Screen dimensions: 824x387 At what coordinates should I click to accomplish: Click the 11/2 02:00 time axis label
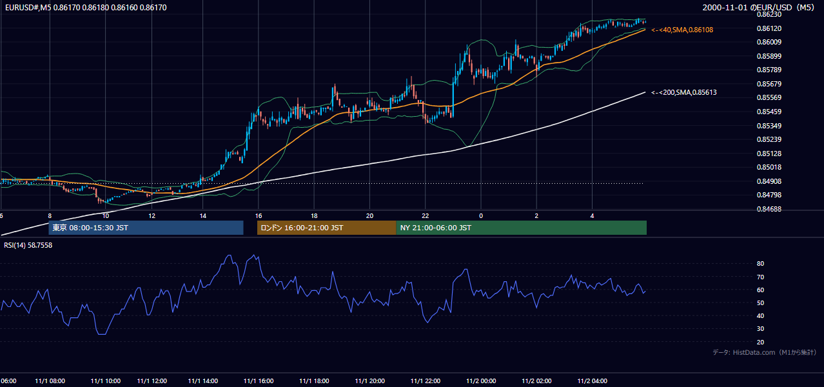coord(536,381)
